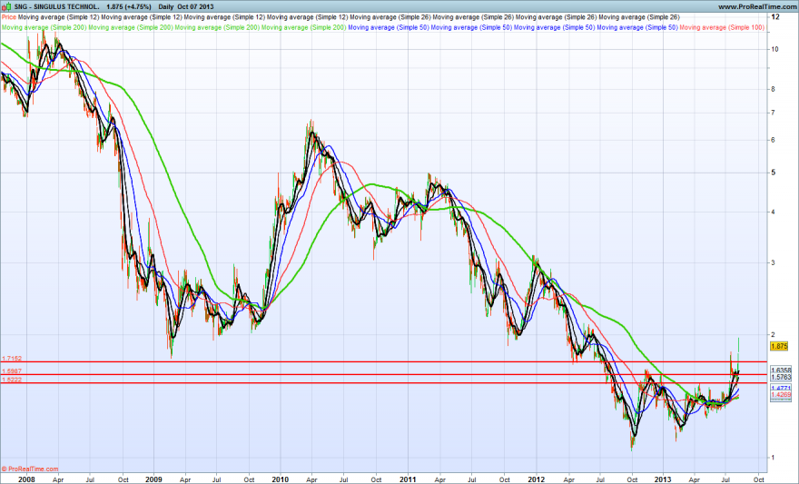Open the www.ProRealTime.com link at top right

tap(757, 6)
